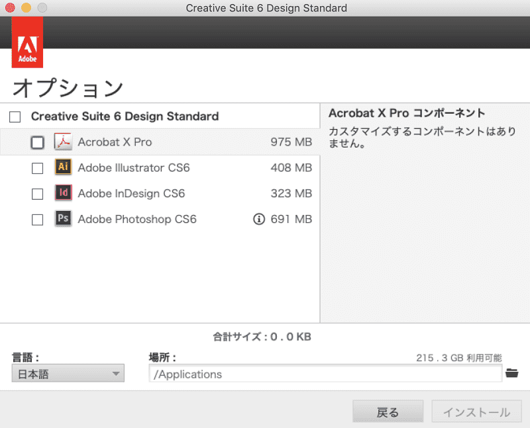Image resolution: width=530 pixels, height=428 pixels.
Task: Click the InDesign Id icon
Action: coord(63,193)
